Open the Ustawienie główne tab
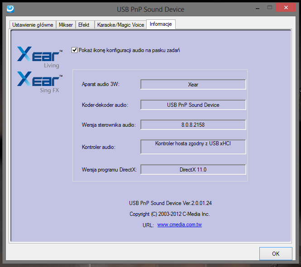Viewport: 301px width, 267px height. coord(33,25)
